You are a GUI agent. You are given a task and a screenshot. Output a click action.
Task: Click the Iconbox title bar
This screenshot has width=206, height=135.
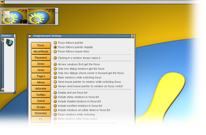click(7, 36)
